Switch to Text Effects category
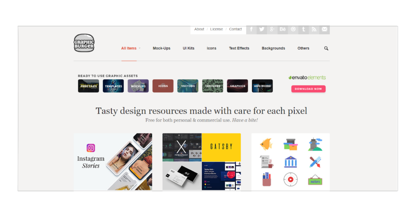Screen dimensions: 416x222 [239, 48]
